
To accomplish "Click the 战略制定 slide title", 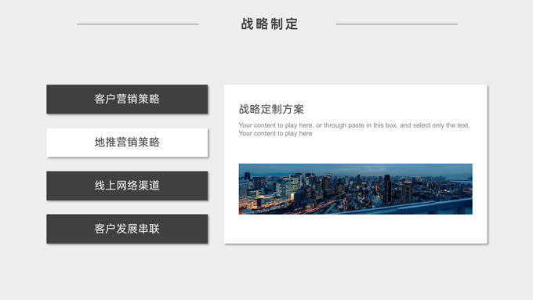I will click(270, 24).
